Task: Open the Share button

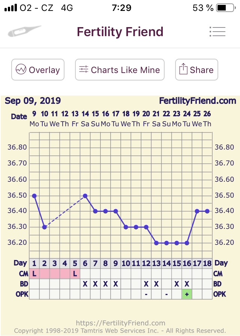Action: [x=196, y=70]
